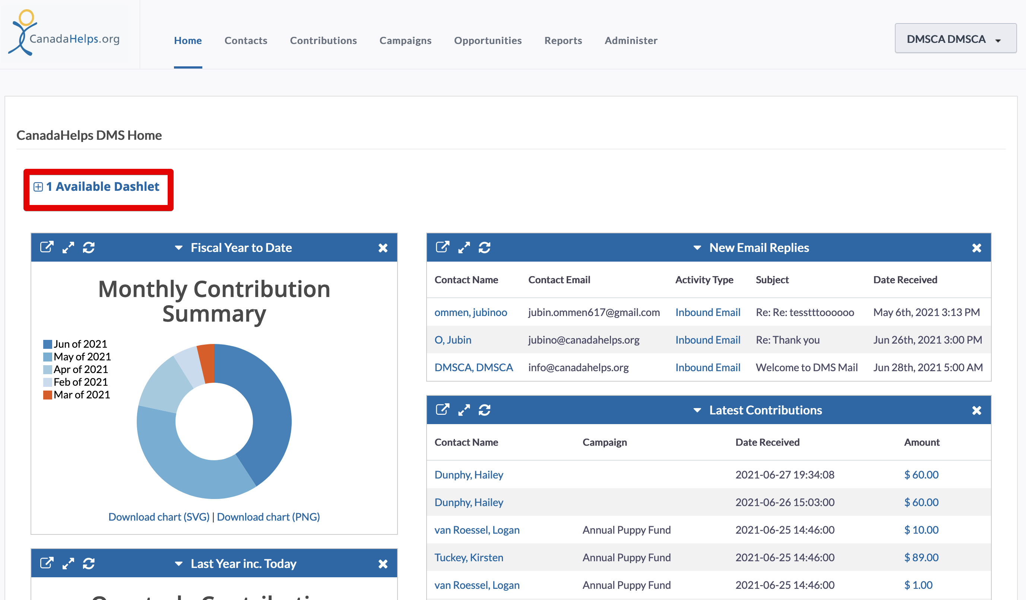Viewport: 1026px width, 600px height.
Task: Open Inbound Email for tesstttoooooo reply
Action: 707,312
